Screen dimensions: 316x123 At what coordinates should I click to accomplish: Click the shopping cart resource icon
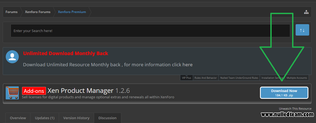(x=12, y=93)
